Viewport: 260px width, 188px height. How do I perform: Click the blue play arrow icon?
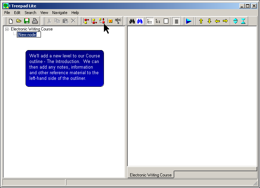pyautogui.click(x=189, y=21)
